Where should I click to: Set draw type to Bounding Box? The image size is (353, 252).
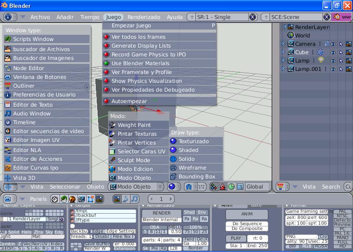(x=196, y=177)
